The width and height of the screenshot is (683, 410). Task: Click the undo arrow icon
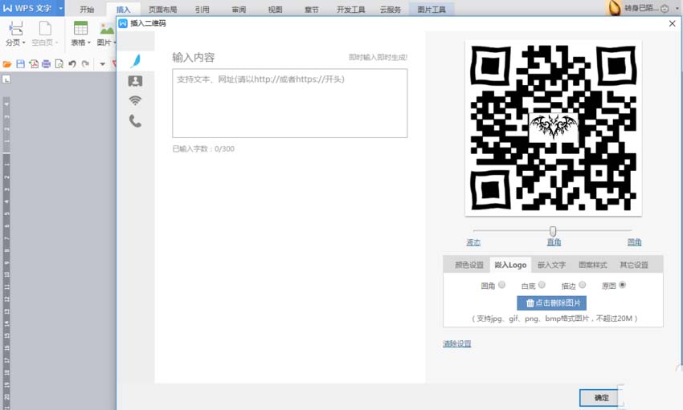[72, 64]
